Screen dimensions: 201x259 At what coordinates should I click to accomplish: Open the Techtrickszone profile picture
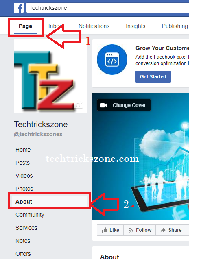pos(51,76)
